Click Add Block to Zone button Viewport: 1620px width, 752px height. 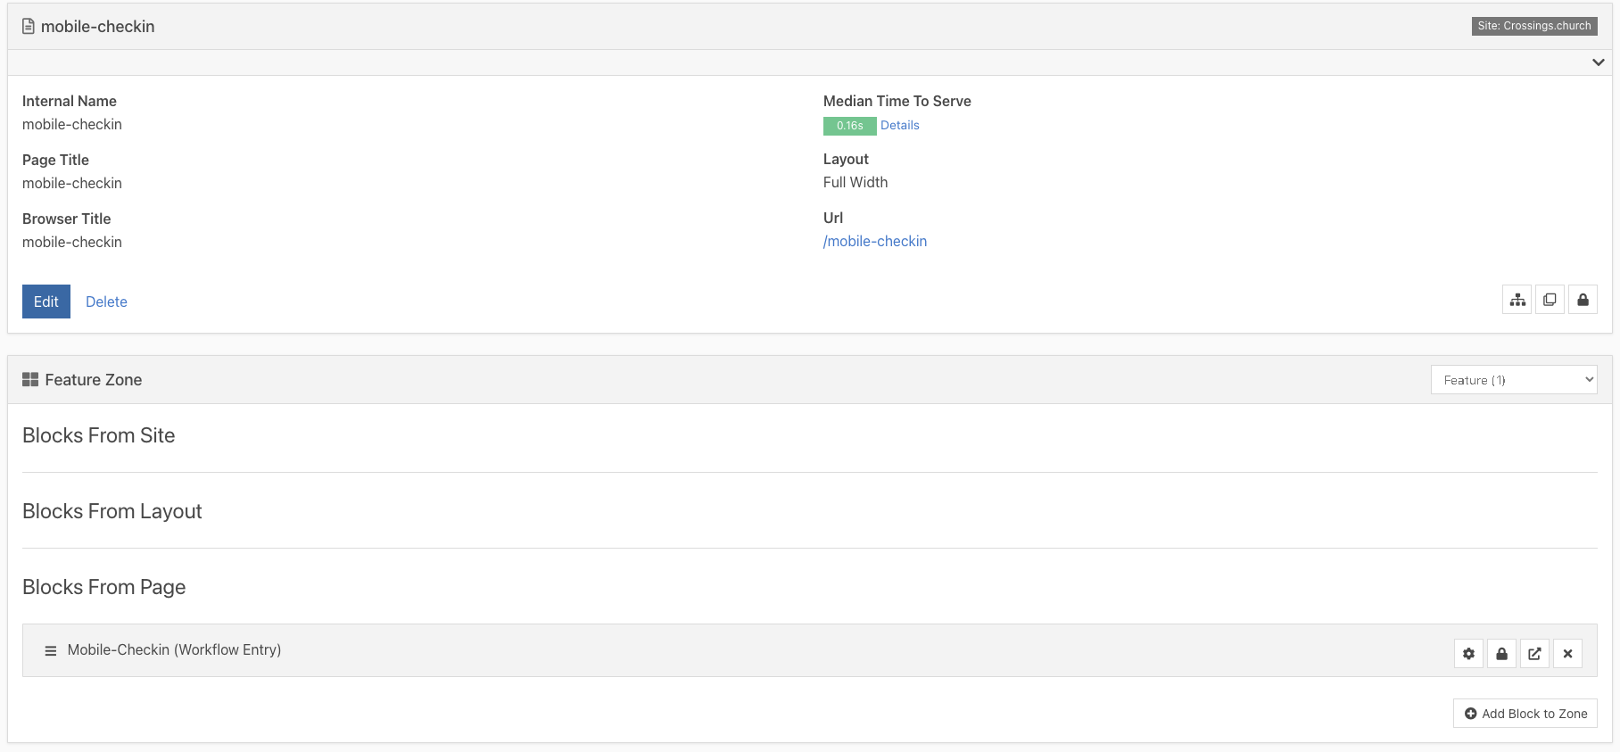pyautogui.click(x=1525, y=714)
